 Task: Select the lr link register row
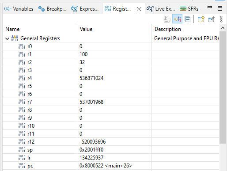pos(111,158)
